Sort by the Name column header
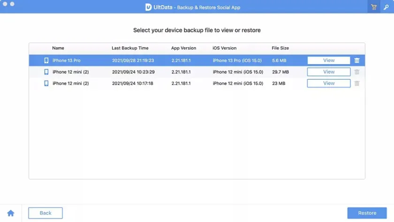 tap(58, 48)
